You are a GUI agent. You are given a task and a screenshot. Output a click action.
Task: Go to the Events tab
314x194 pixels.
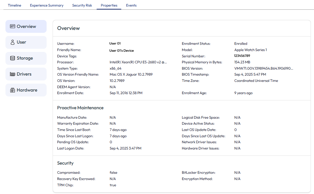pyautogui.click(x=131, y=5)
